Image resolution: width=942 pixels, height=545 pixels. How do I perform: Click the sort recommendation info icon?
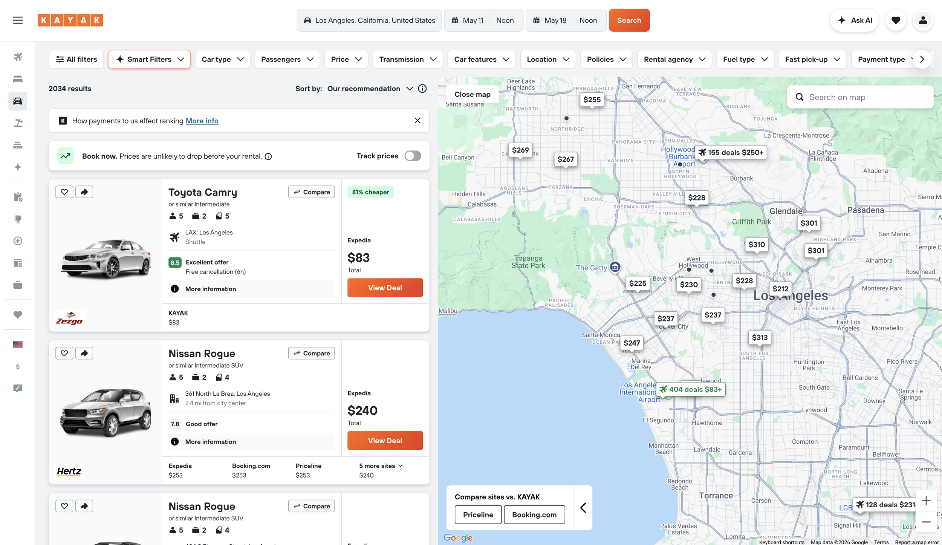click(x=422, y=89)
